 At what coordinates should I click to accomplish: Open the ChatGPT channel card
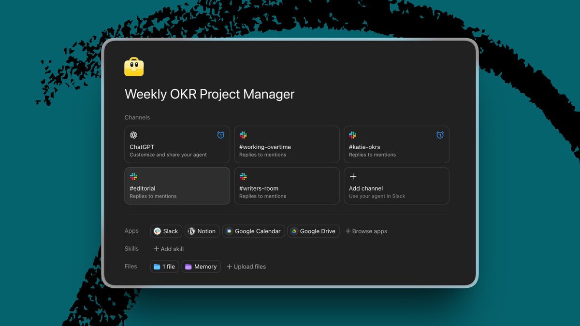click(x=177, y=144)
